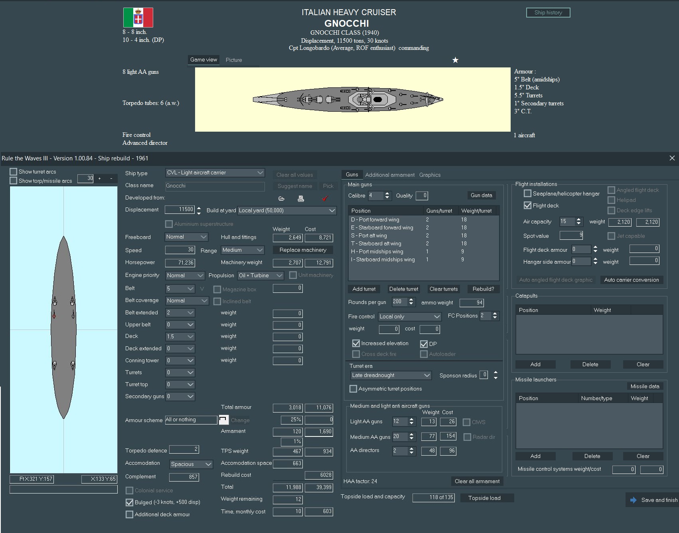This screenshot has height=533, width=679.
Task: Check Additional deck armour
Action: point(129,515)
